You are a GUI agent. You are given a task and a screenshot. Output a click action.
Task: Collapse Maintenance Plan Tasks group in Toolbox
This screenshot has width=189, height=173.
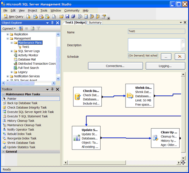click(3, 94)
